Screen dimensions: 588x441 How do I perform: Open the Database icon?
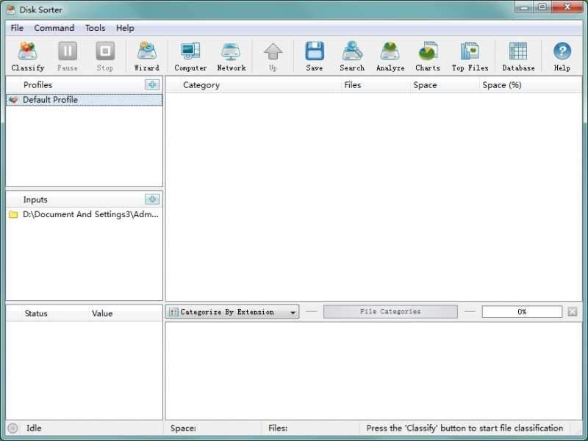[517, 55]
